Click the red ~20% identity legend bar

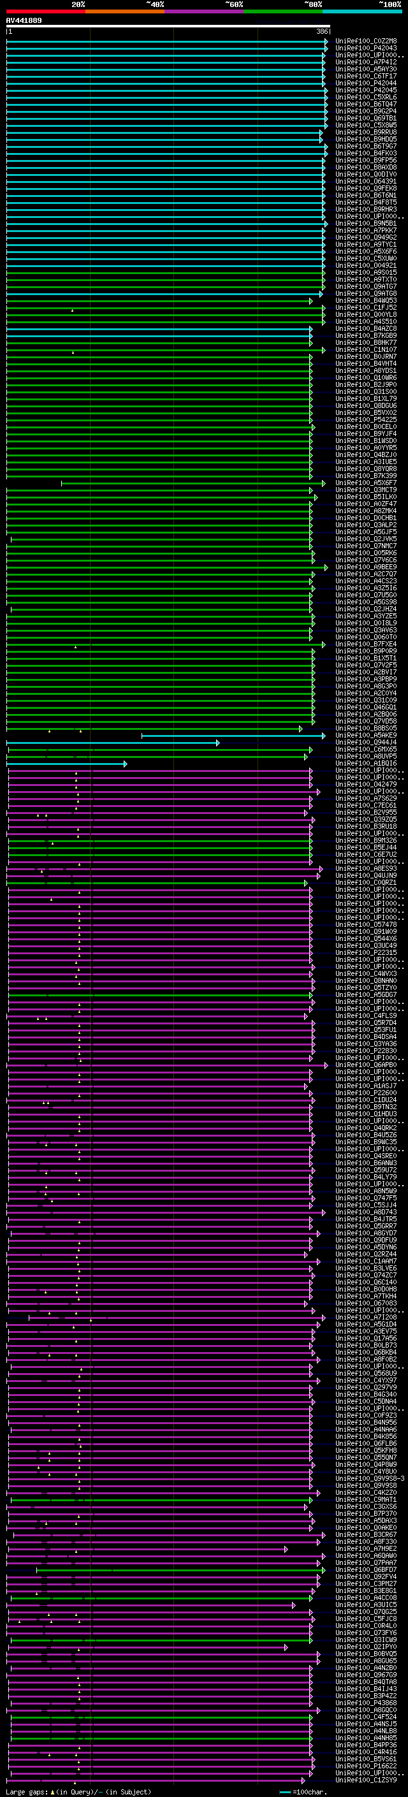pyautogui.click(x=45, y=11)
